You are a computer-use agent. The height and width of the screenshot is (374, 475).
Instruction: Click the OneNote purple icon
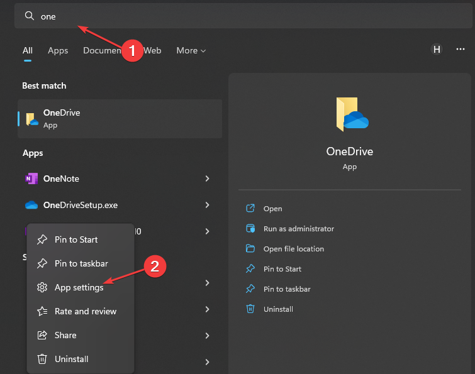[x=31, y=179]
